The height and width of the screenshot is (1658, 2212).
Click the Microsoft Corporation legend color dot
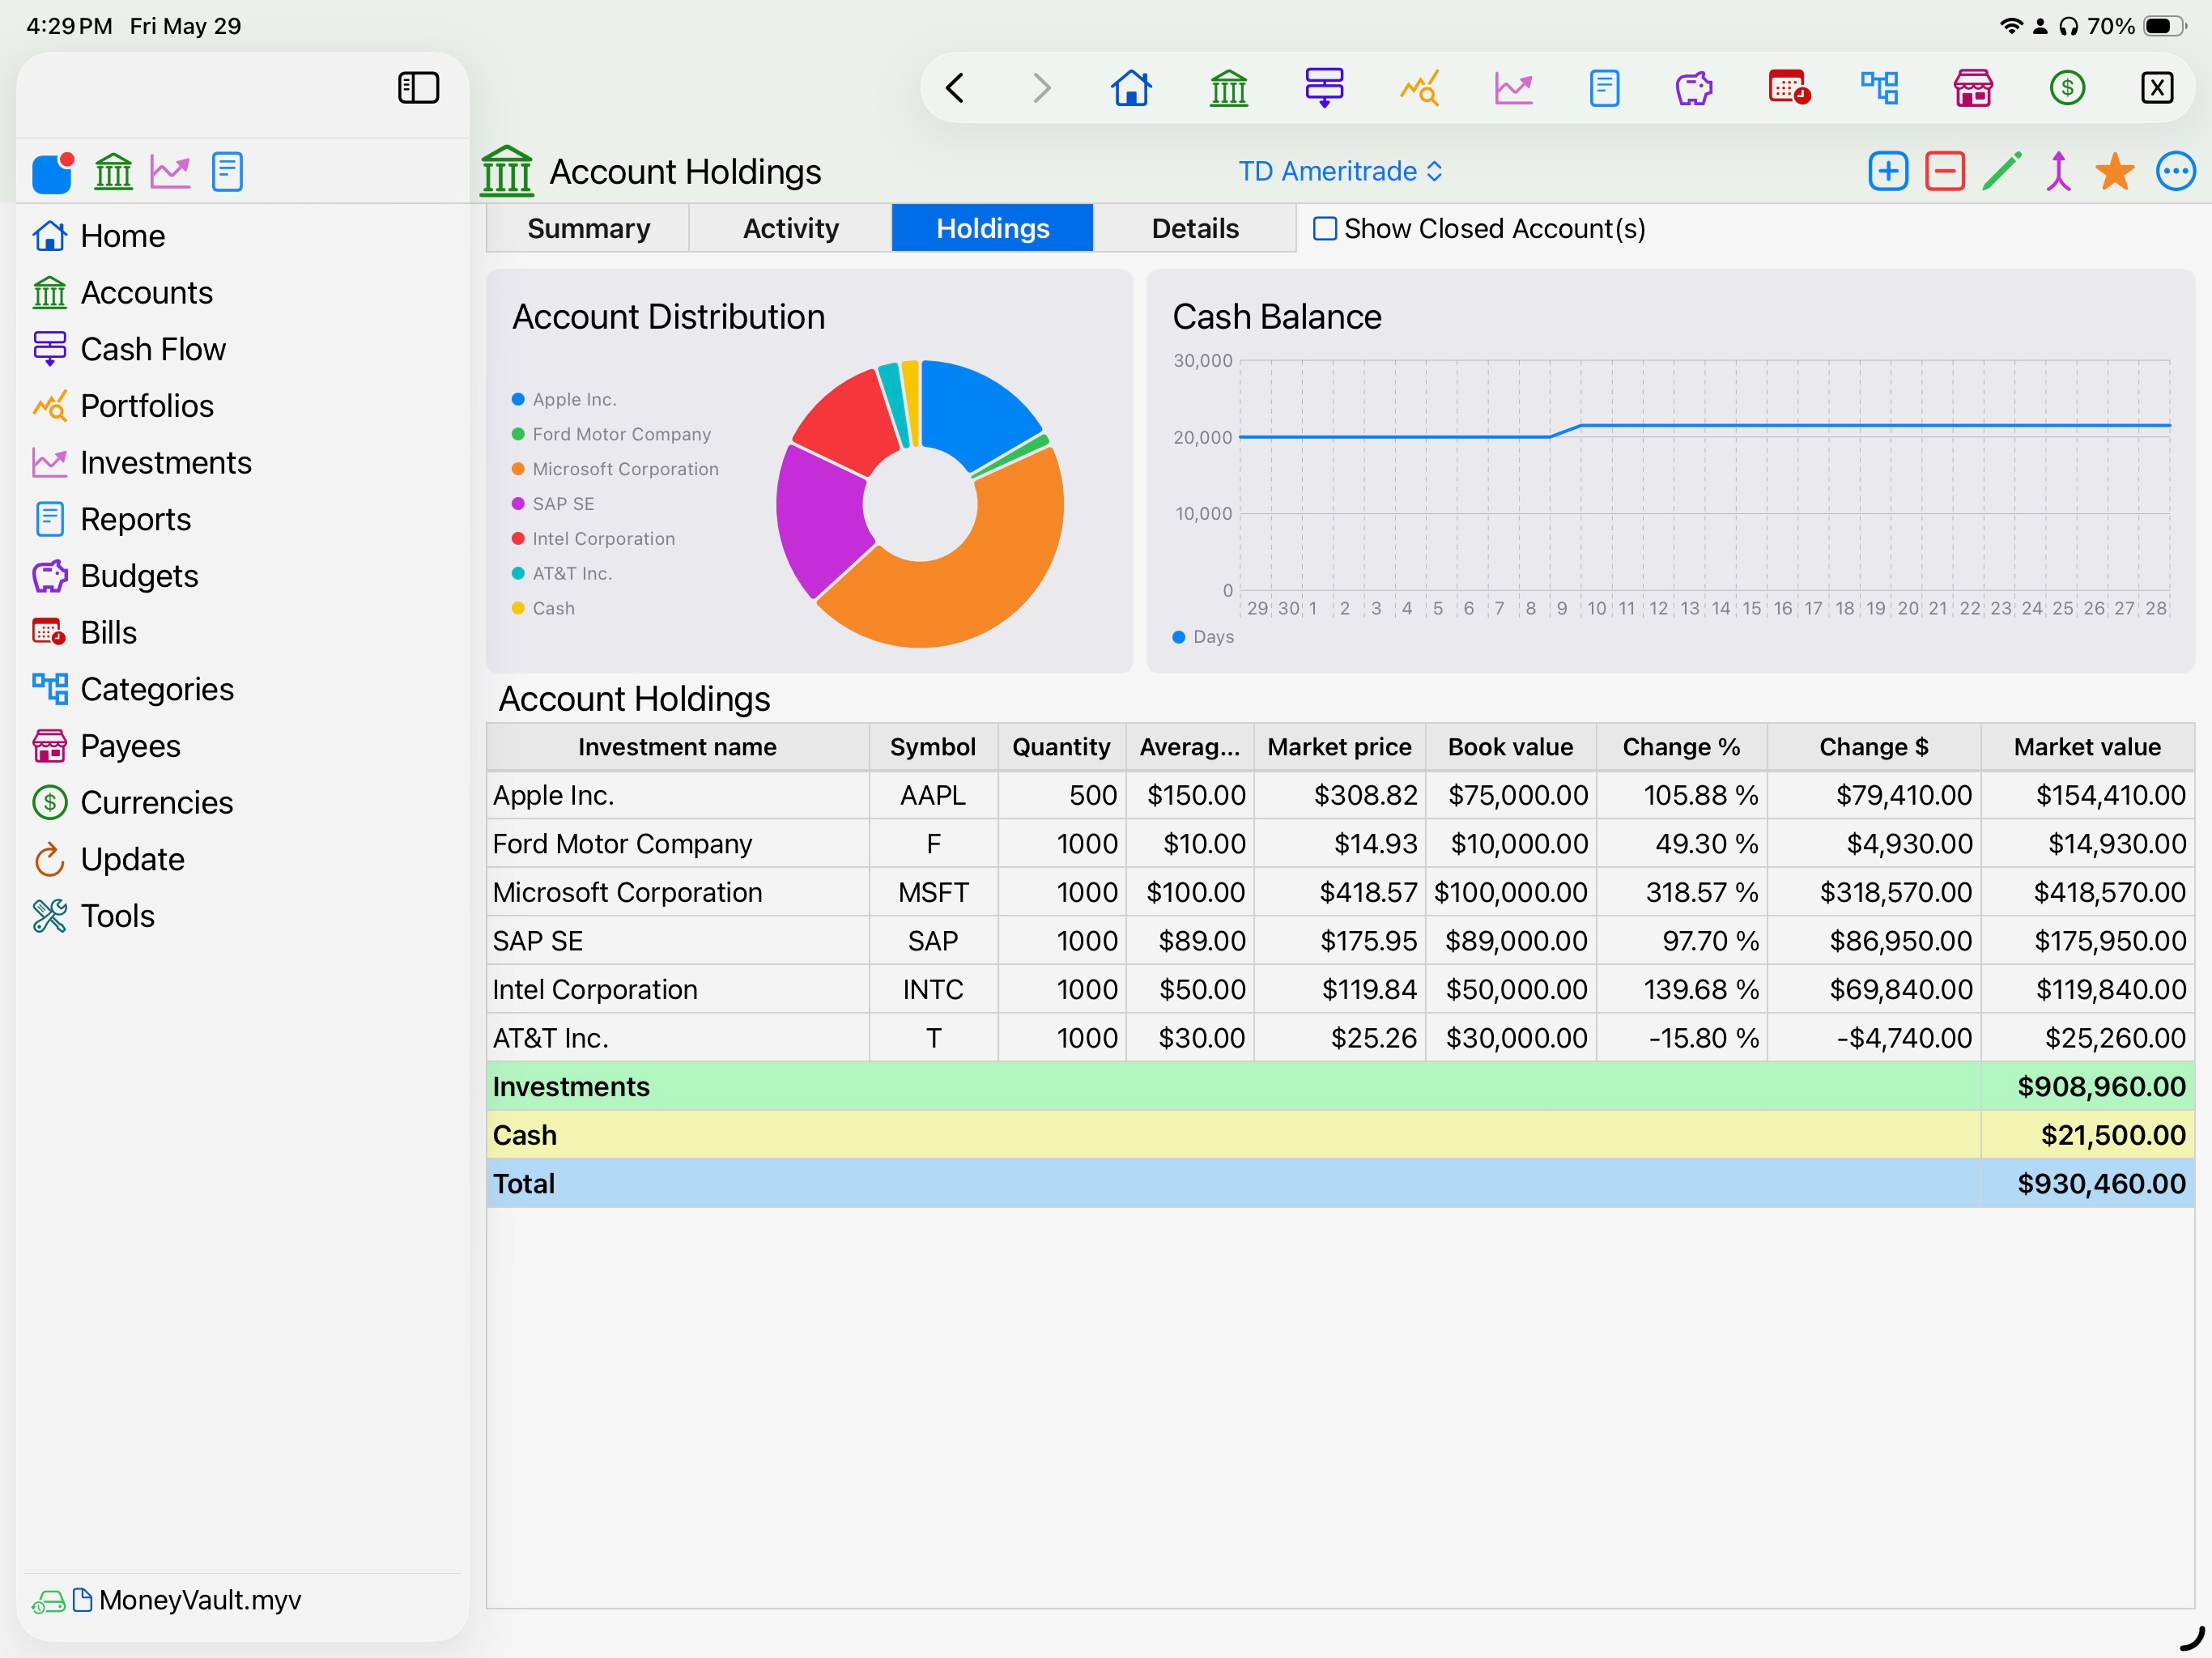point(518,469)
